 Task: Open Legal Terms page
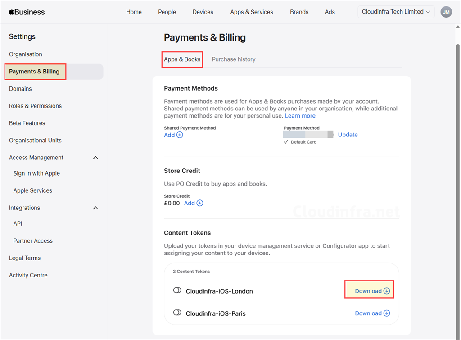(x=25, y=258)
